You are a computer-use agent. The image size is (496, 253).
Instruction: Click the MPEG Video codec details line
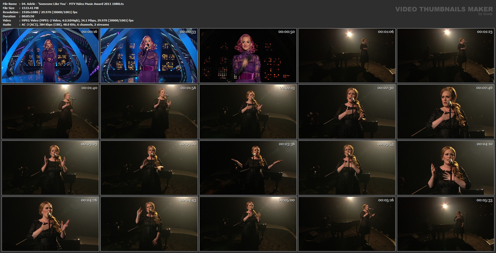(77, 20)
